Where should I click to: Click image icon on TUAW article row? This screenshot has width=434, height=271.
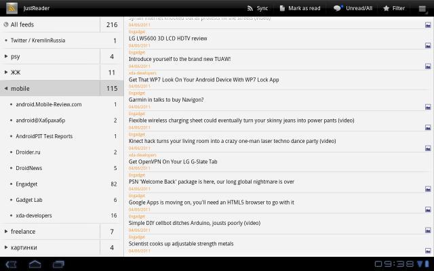click(x=428, y=66)
